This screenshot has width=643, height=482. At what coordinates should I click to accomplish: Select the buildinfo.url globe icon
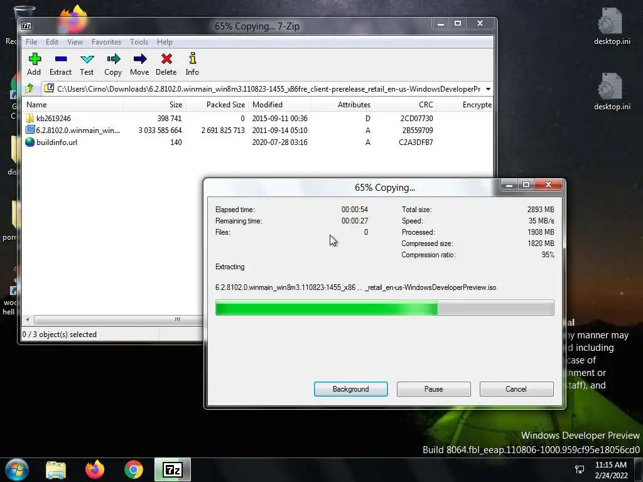(x=30, y=142)
